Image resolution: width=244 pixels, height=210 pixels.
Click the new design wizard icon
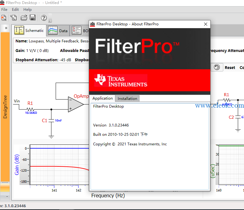click(x=4, y=18)
